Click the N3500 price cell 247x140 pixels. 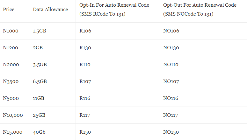[11, 81]
